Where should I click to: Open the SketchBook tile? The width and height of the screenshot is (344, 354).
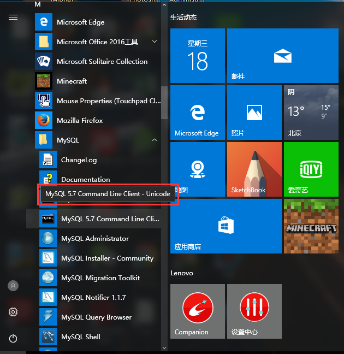254,169
